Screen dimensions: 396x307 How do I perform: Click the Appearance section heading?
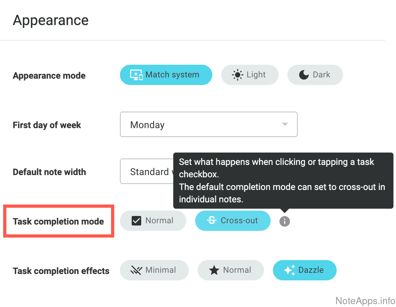[51, 20]
